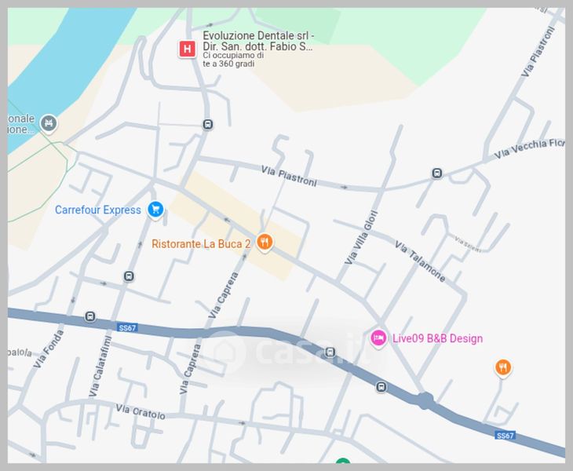Click the red hospital H marker
Viewport: 573px width, 471px height.
coord(187,49)
